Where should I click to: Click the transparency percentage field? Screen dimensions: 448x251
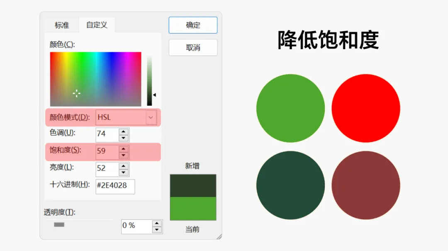pyautogui.click(x=136, y=227)
